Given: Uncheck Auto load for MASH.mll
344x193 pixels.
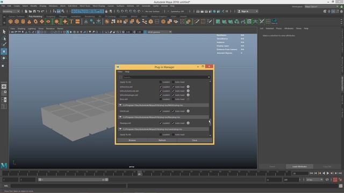Looking at the screenshot, I should (x=173, y=111).
